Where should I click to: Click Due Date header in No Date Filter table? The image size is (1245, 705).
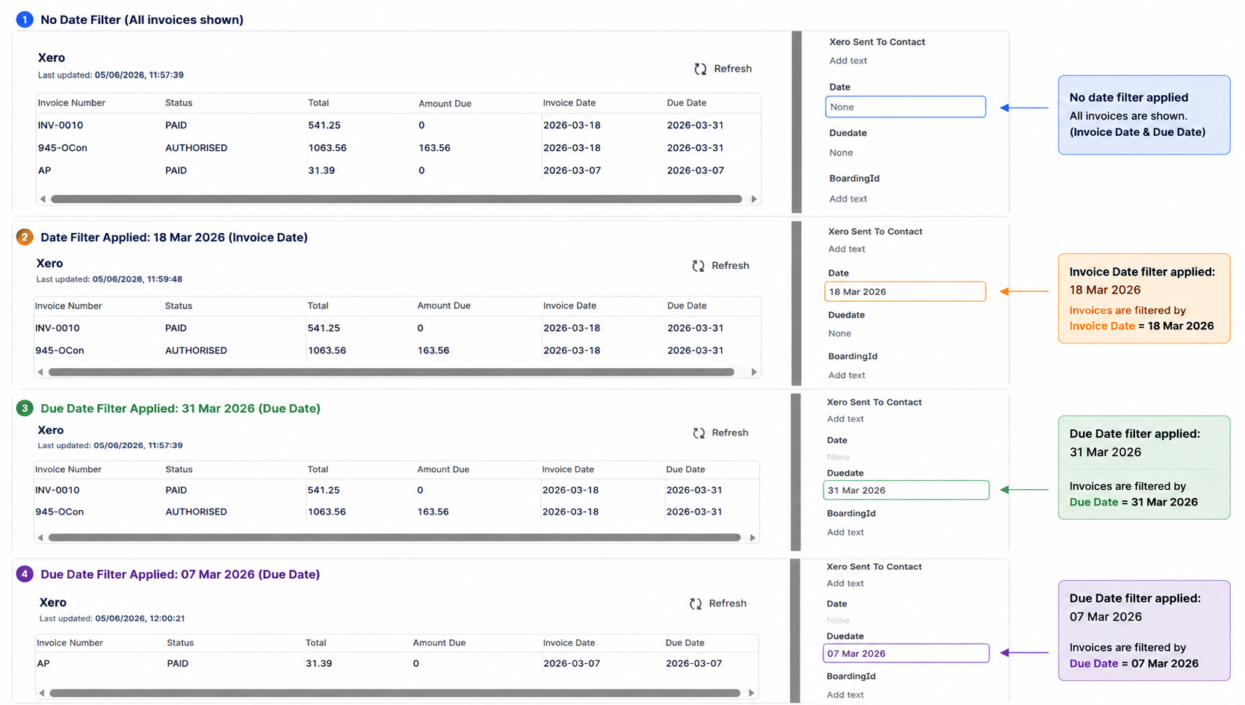click(687, 103)
